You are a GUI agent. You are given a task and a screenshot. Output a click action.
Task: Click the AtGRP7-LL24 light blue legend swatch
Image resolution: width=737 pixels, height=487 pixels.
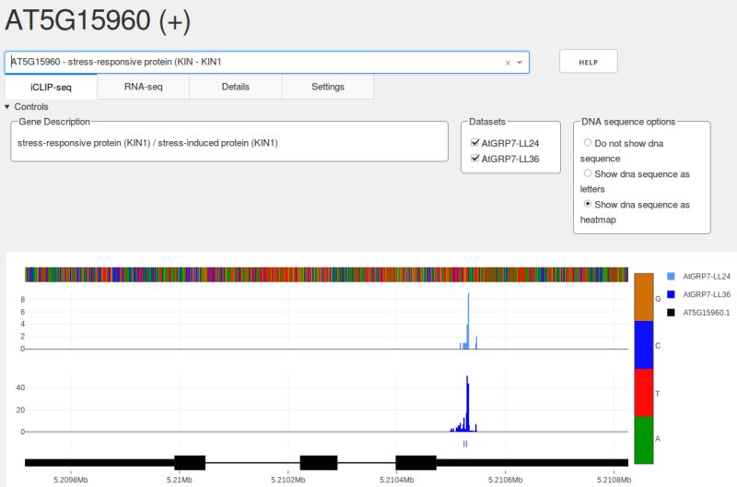671,276
